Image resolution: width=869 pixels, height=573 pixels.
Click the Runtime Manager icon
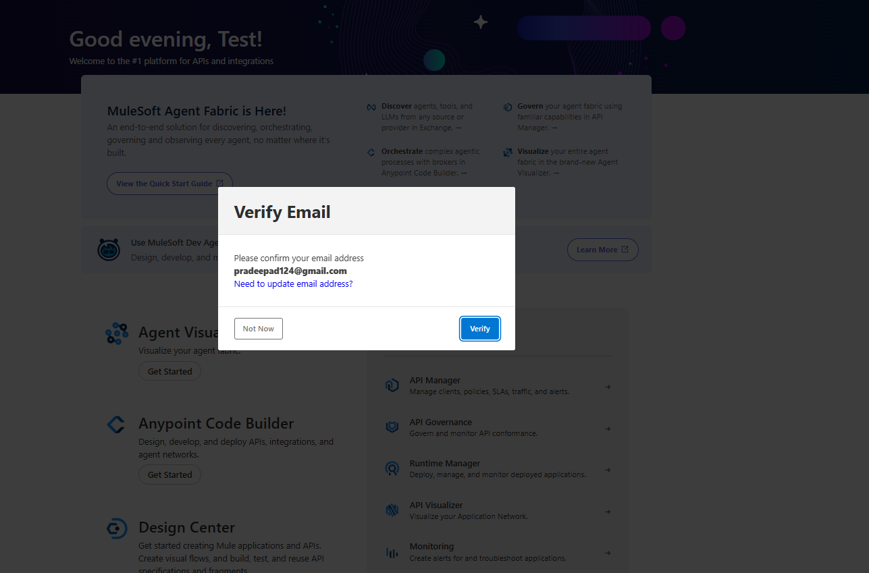pos(392,468)
